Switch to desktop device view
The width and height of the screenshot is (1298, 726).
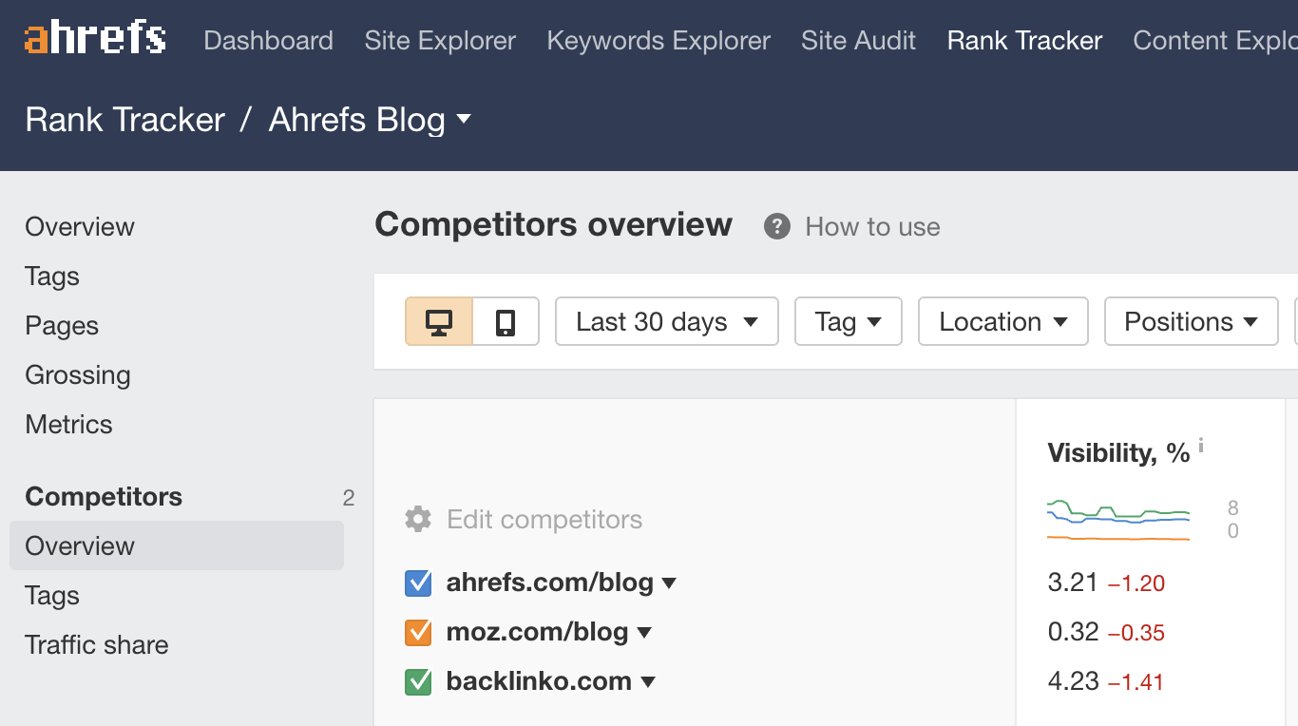pyautogui.click(x=439, y=322)
